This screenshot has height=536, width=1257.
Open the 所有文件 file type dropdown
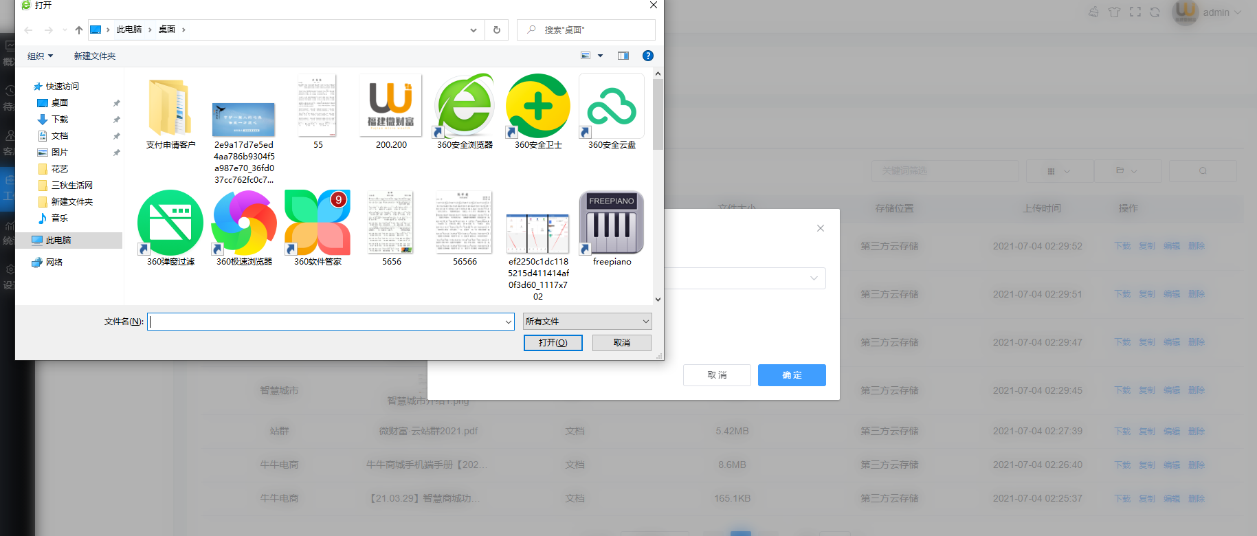tap(588, 321)
